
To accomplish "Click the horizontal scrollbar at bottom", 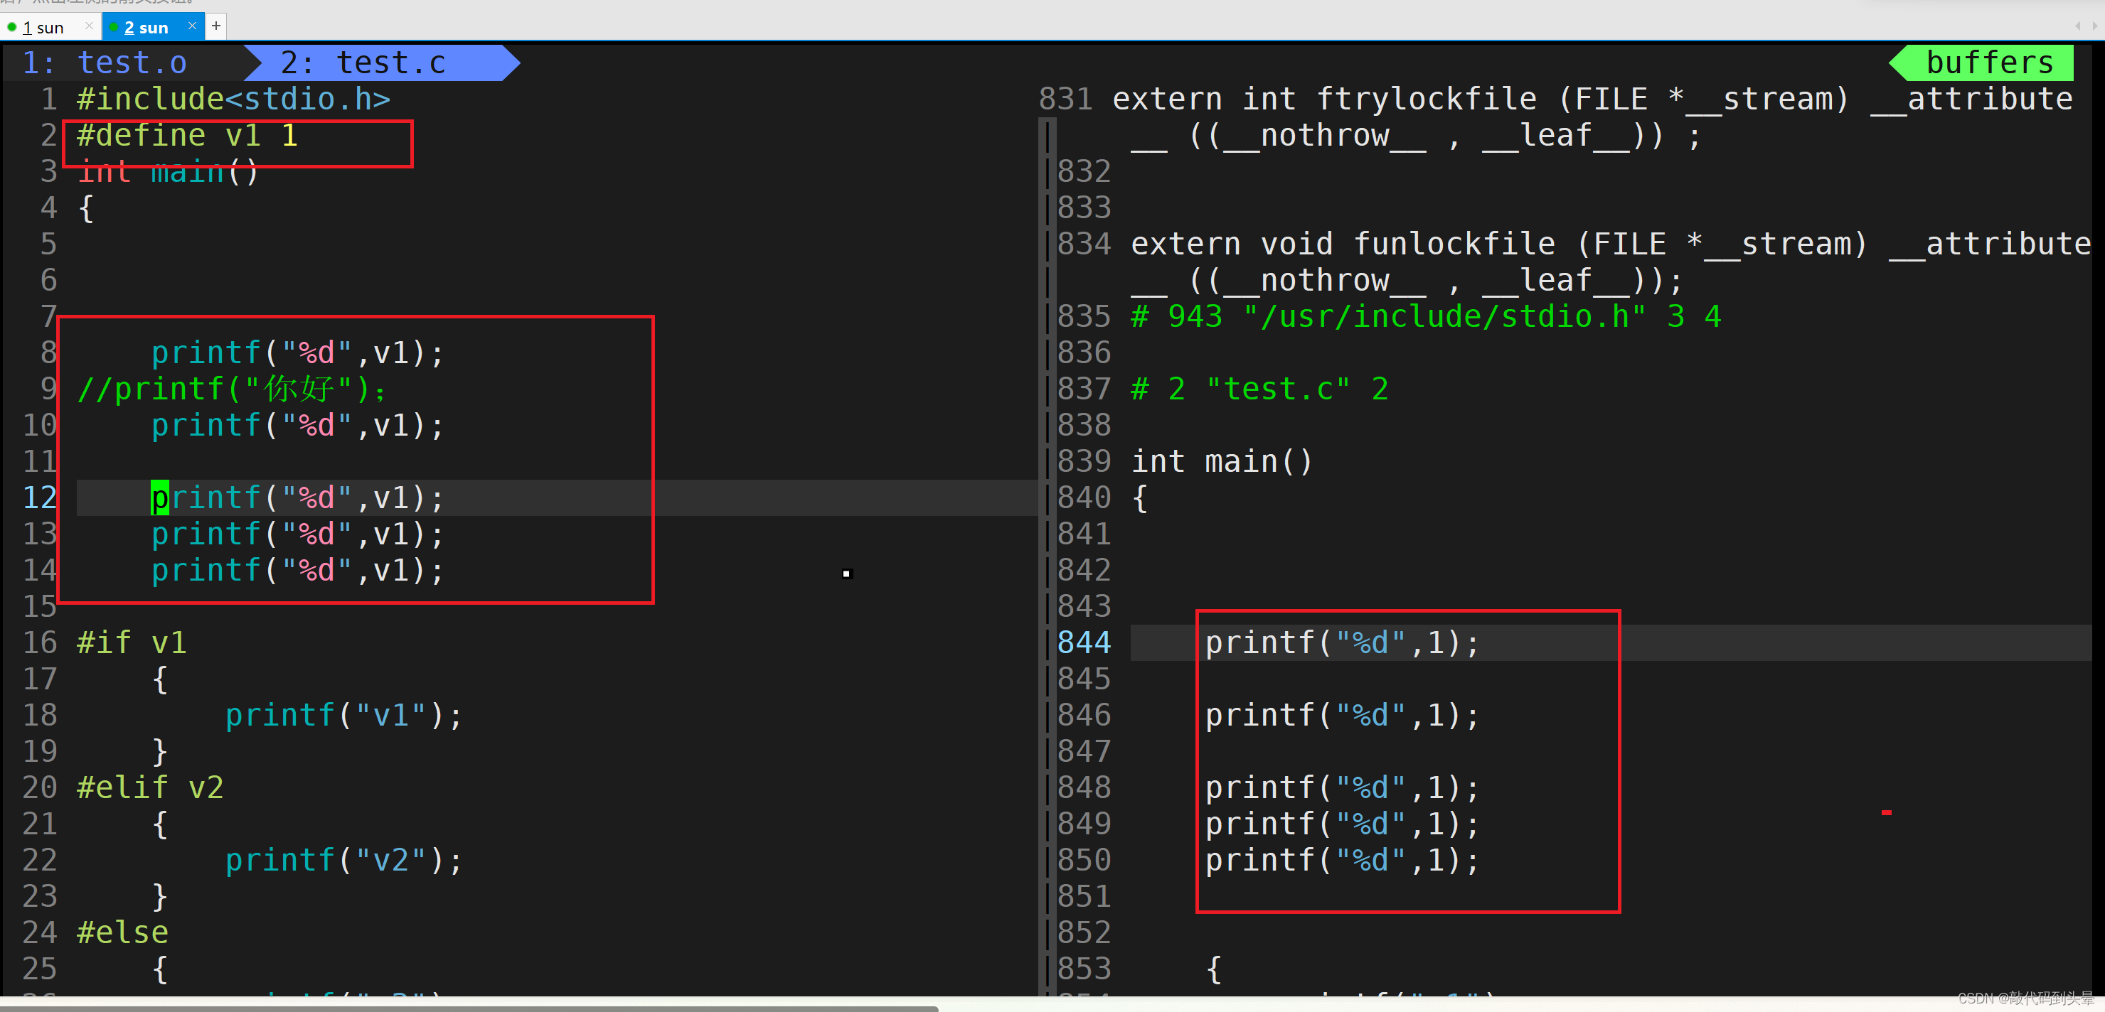I will click(x=469, y=1008).
